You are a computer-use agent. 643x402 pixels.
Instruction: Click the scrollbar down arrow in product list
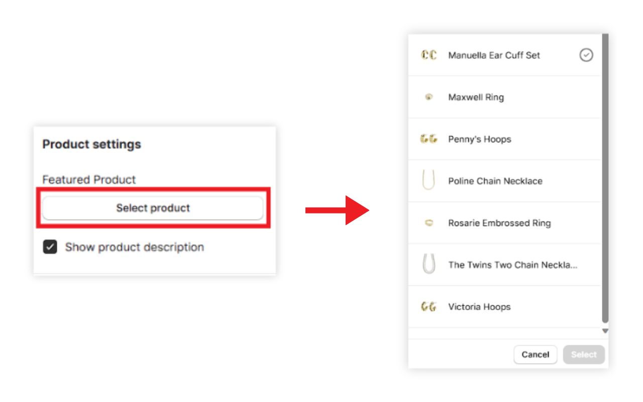coord(605,331)
